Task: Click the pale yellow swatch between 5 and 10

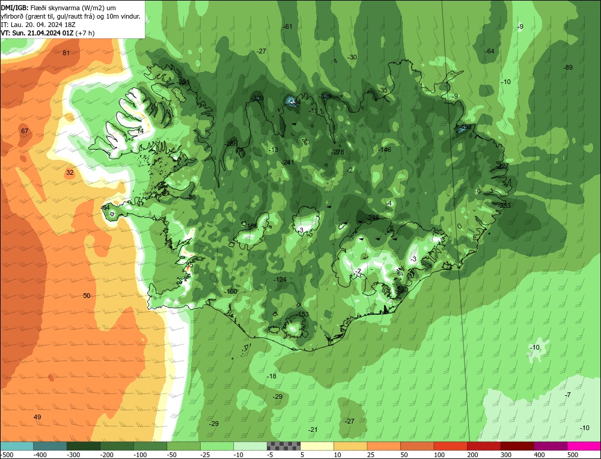Action: [317, 446]
